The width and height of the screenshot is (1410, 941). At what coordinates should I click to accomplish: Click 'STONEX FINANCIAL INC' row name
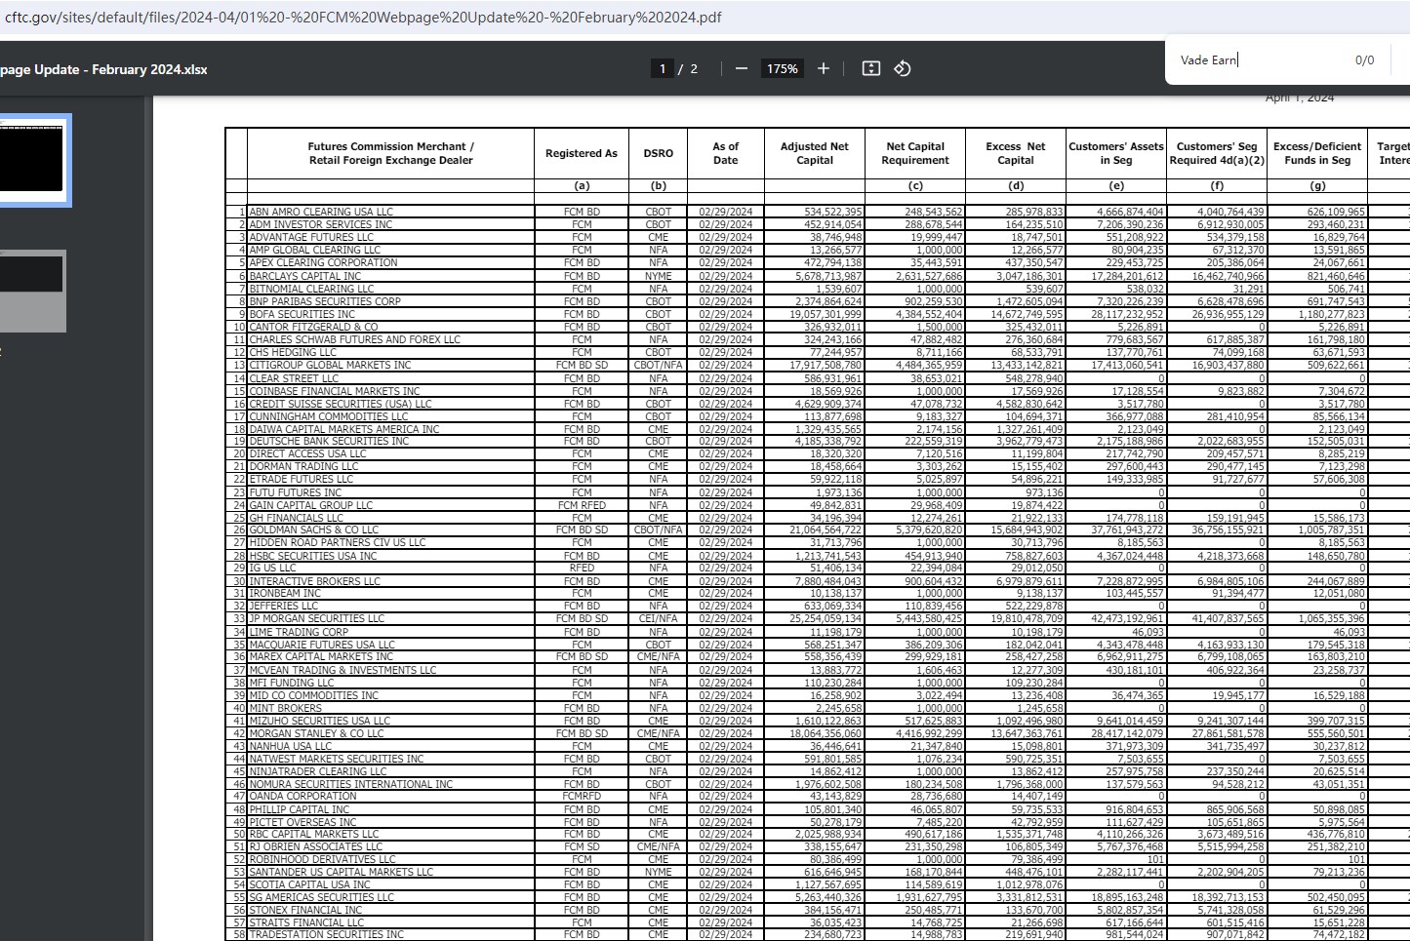point(306,910)
